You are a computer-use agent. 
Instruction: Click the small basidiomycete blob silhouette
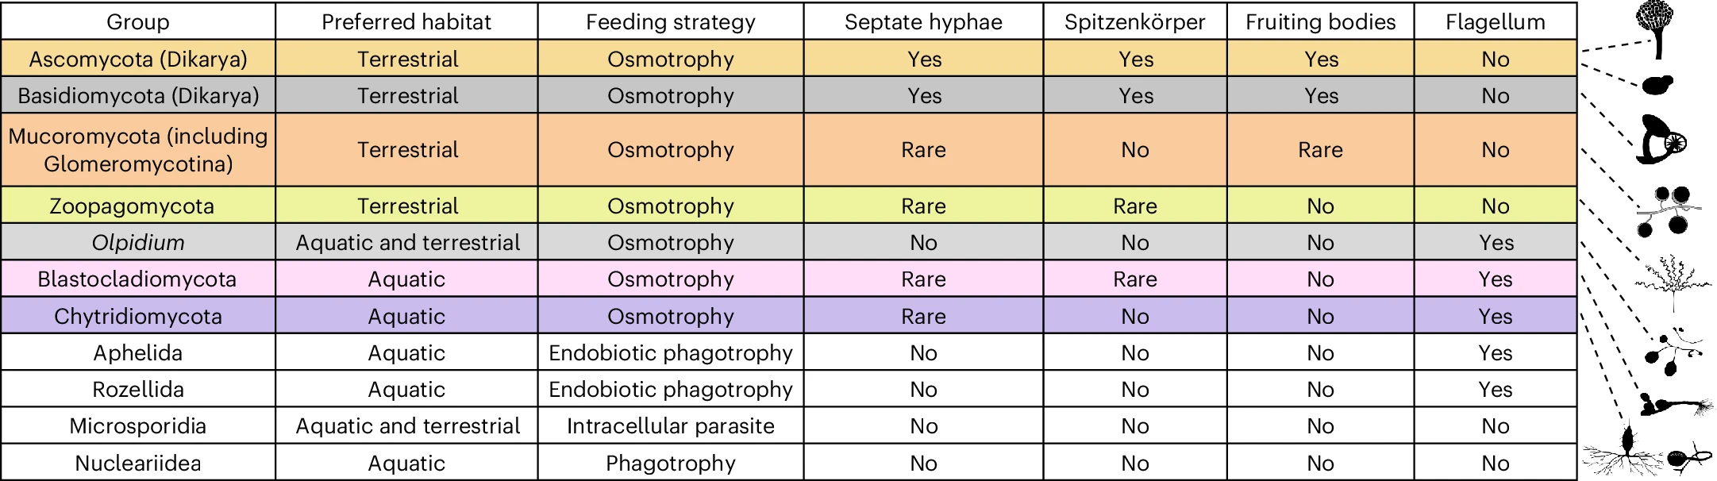click(x=1657, y=85)
